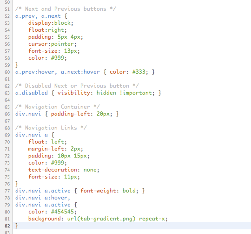251x234 pixels.
Task: Click the closing brace on line 59
Action: pos(17,65)
